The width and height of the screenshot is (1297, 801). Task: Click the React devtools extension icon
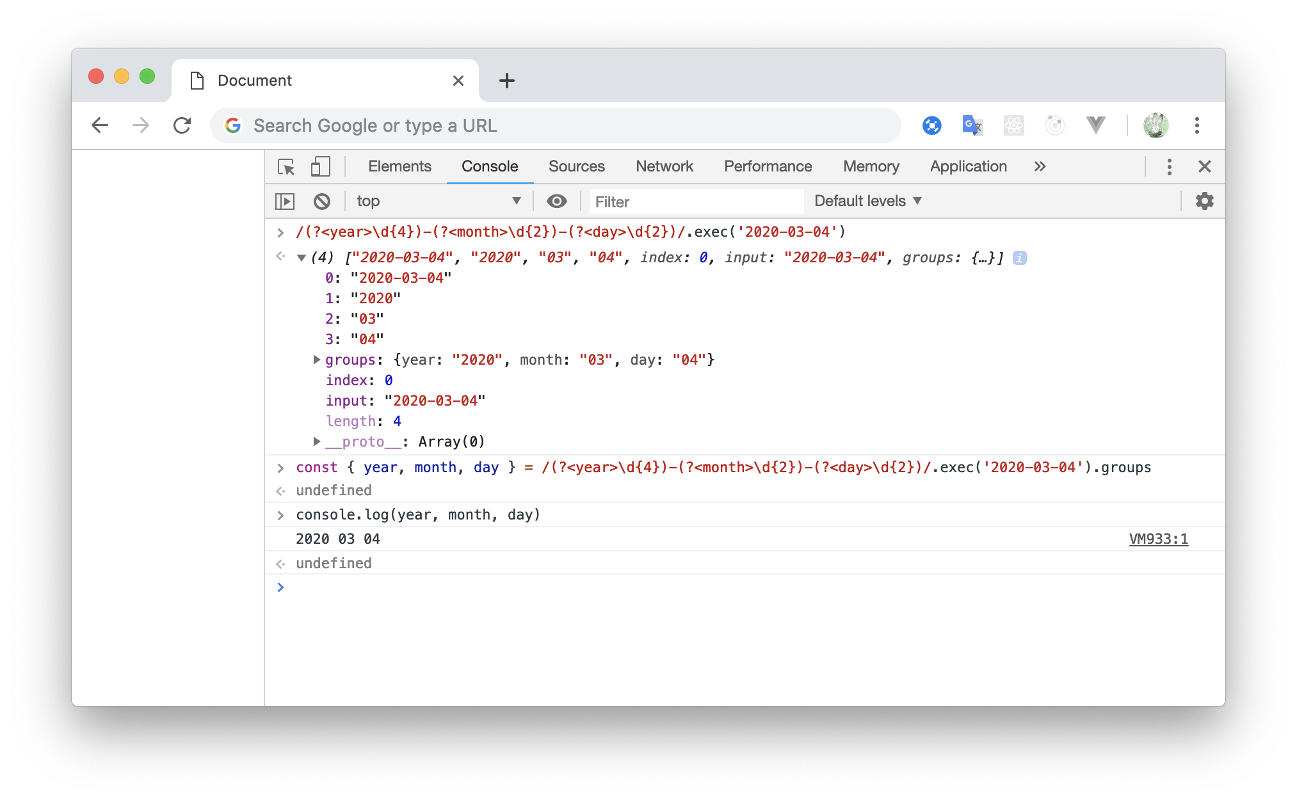pyautogui.click(x=1013, y=125)
